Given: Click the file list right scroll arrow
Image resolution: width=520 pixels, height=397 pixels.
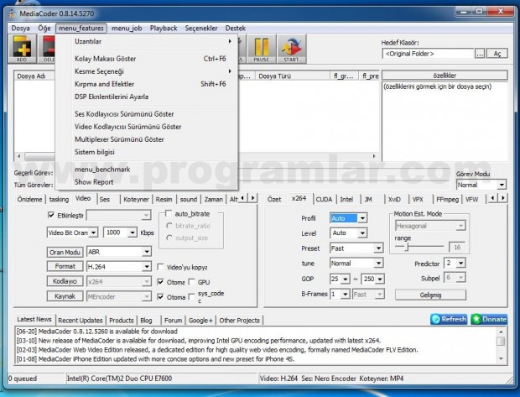Looking at the screenshot, I should coord(374,156).
